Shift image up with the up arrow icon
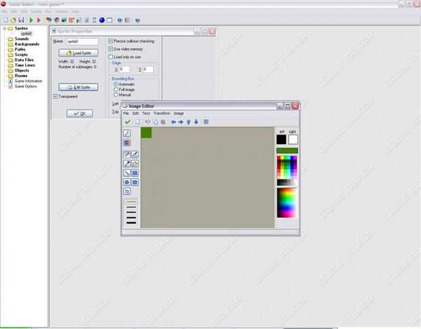421x329 pixels. (189, 122)
